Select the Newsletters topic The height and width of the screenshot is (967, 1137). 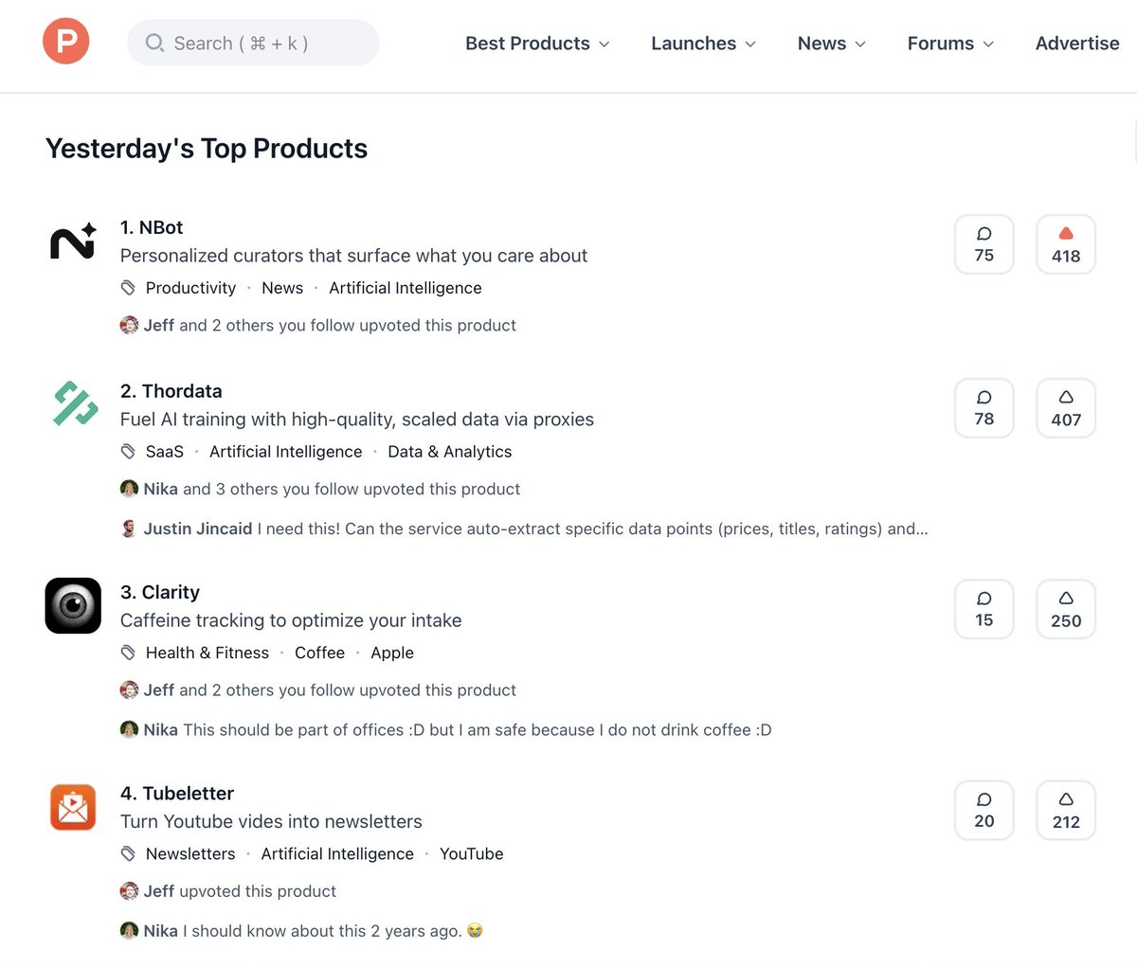(x=190, y=853)
